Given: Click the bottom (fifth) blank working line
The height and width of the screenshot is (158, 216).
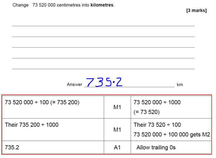Looking at the screenshot, I should [103, 69].
